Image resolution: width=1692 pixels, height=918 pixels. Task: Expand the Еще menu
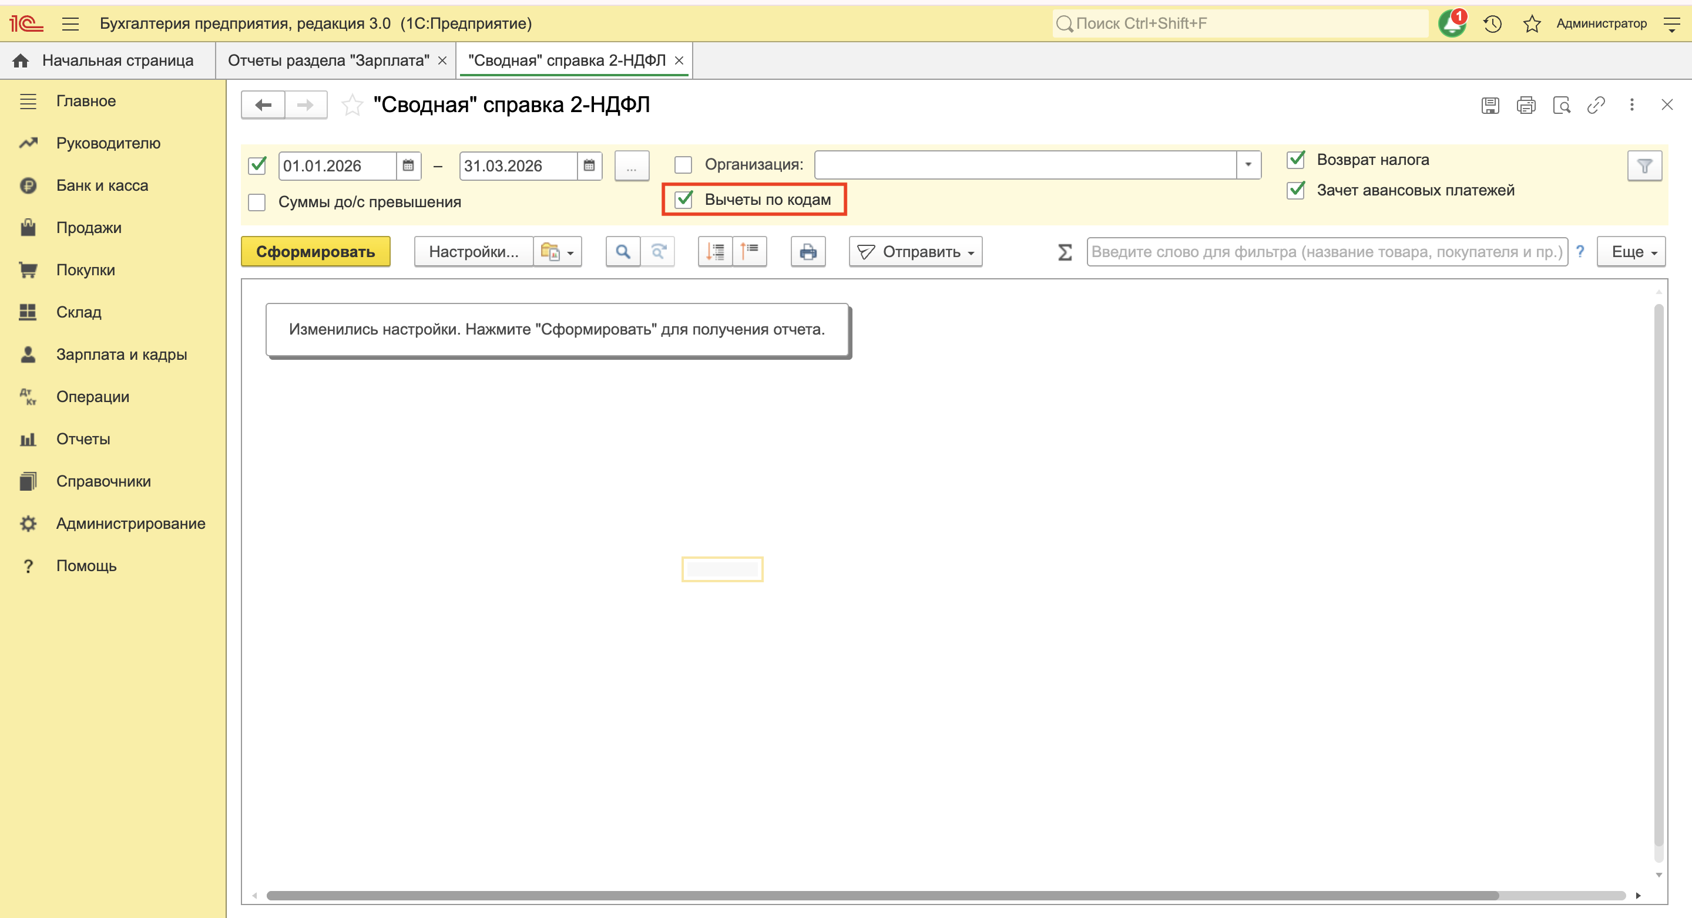click(1631, 252)
